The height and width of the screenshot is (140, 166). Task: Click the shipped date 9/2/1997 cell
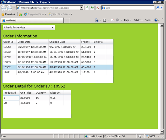pyautogui.click(x=64, y=47)
